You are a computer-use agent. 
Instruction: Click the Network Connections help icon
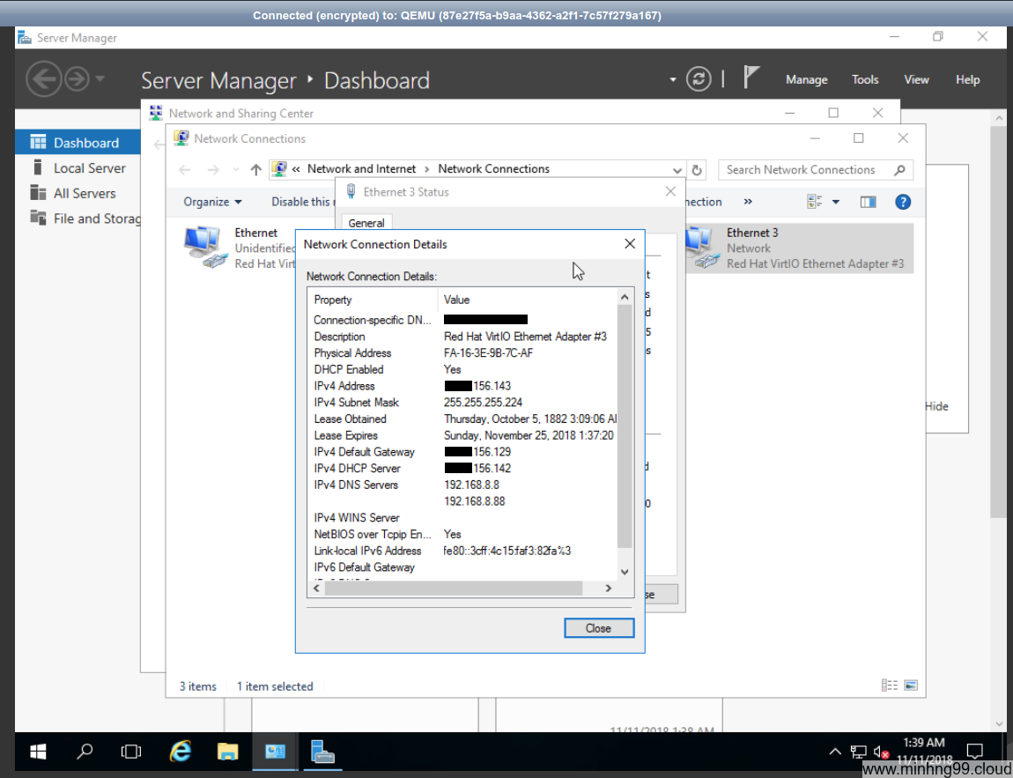(902, 202)
